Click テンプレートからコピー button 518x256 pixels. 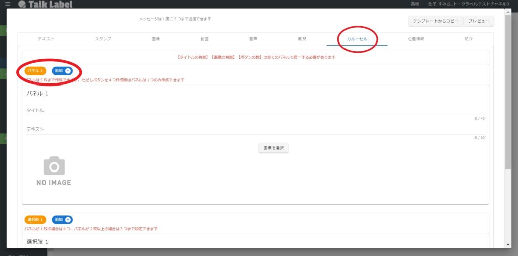pos(435,21)
